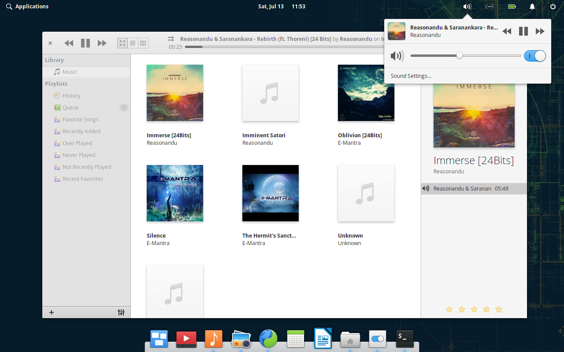Image resolution: width=564 pixels, height=352 pixels.
Task: Open the Applications menu
Action: [27, 7]
